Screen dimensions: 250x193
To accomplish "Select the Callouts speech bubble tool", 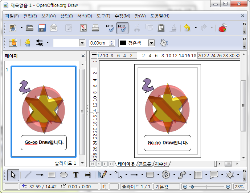I will [214, 175].
